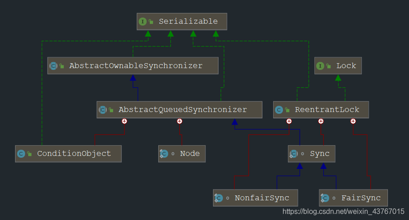Click the Serializable interface icon
This screenshot has height=220, width=409.
pyautogui.click(x=143, y=22)
